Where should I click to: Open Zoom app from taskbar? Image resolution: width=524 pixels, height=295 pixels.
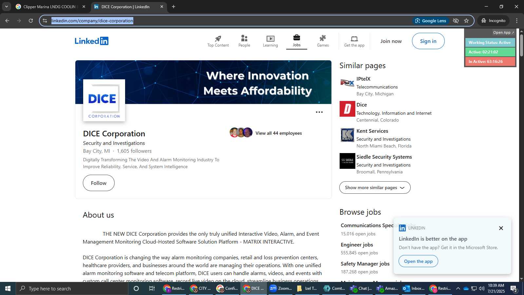click(281, 288)
